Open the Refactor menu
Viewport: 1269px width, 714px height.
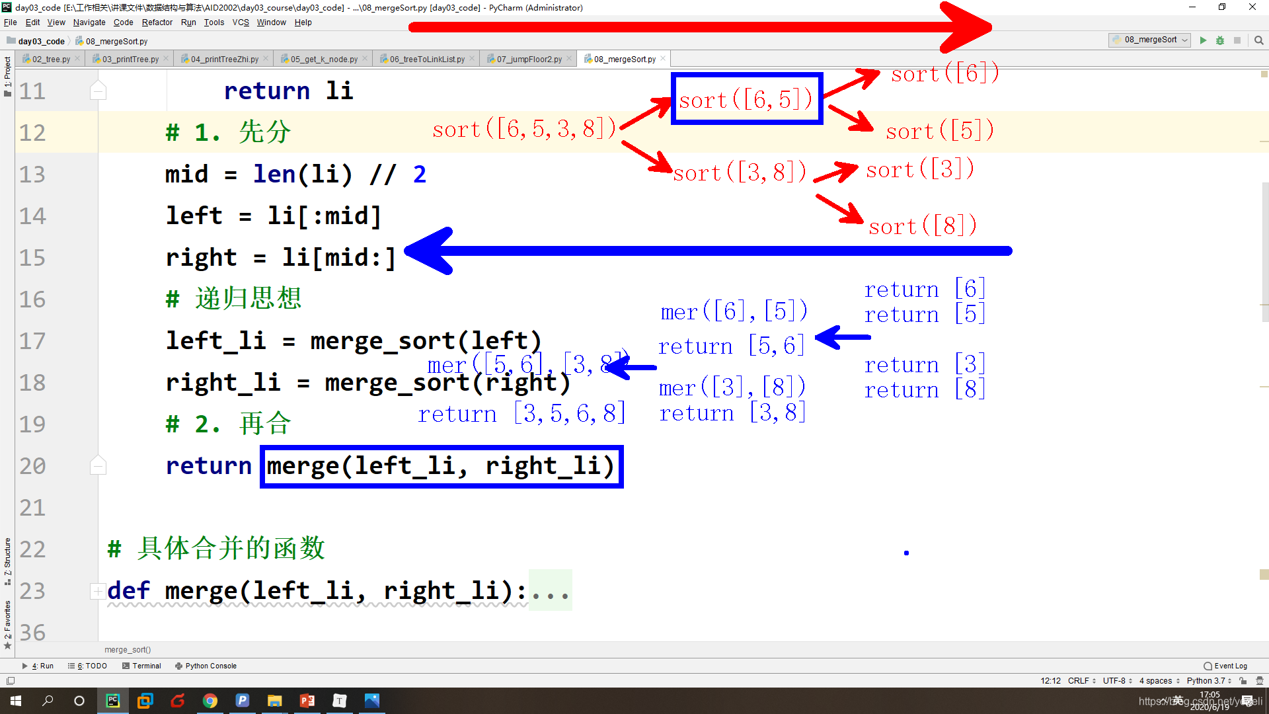coord(157,22)
